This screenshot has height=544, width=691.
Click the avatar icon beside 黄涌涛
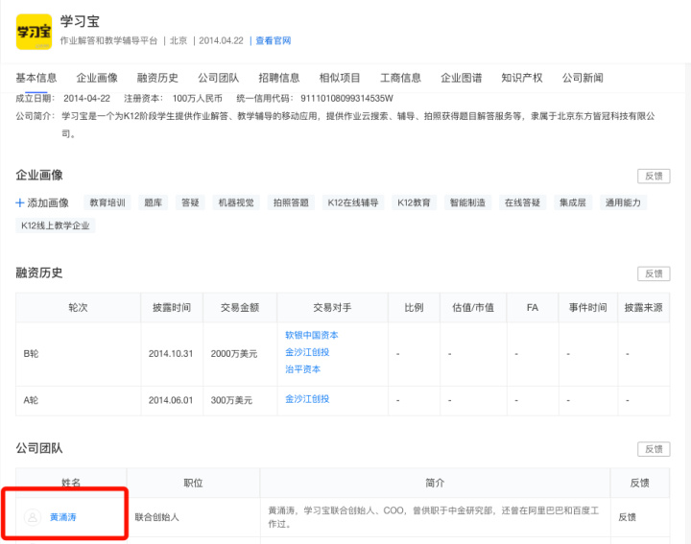click(33, 517)
